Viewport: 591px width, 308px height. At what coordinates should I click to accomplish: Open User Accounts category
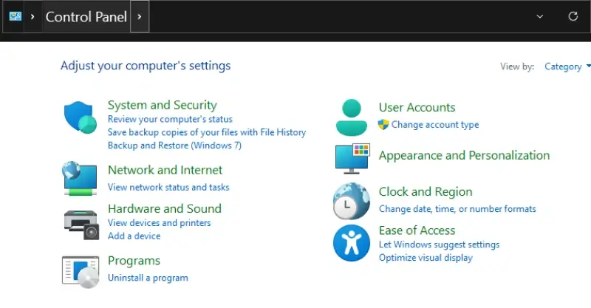(417, 107)
